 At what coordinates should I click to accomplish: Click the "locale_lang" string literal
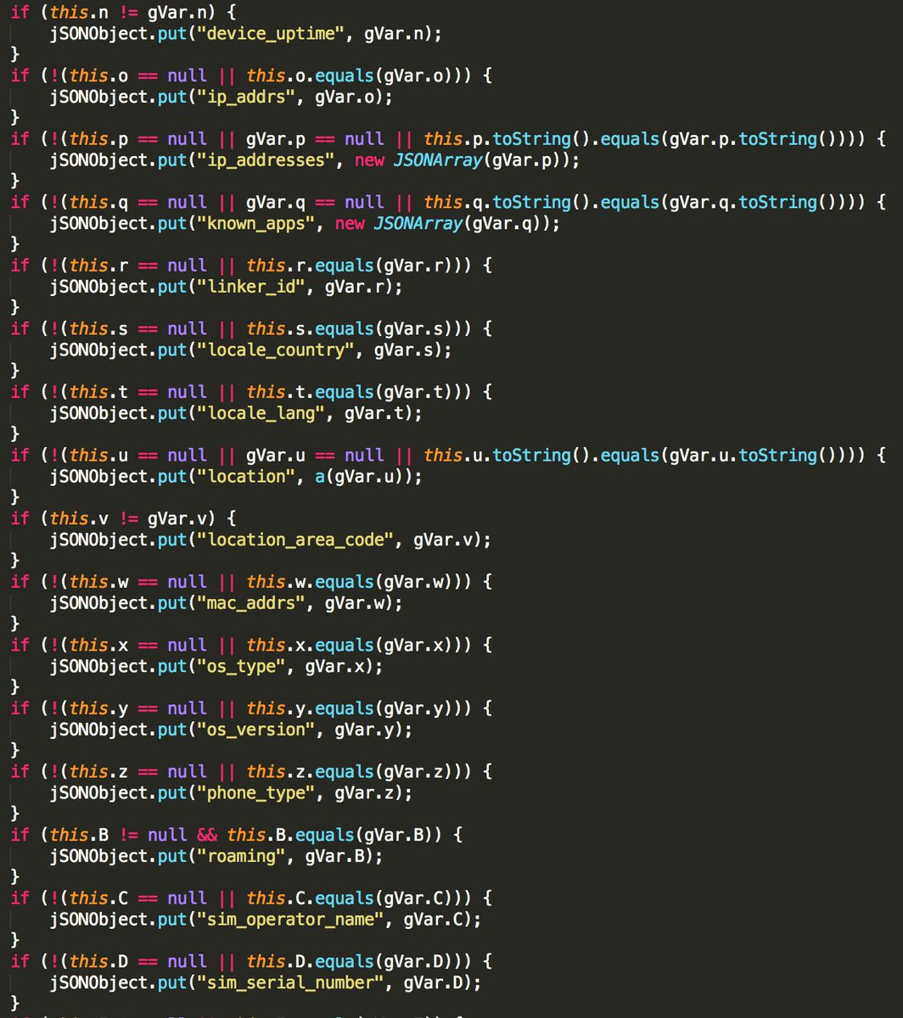tap(261, 413)
